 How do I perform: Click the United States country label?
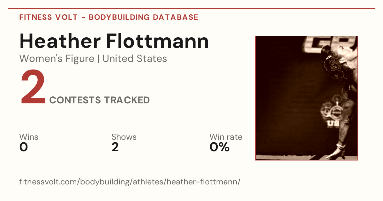pyautogui.click(x=135, y=59)
